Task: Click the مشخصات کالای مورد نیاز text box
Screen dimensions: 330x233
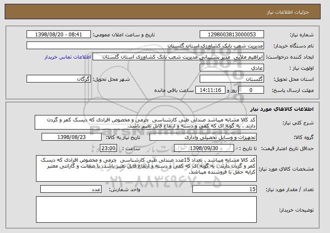Action: pos(146,168)
